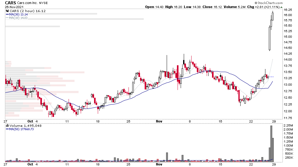Click the dotted gray MA(10) legend line marker
298x167 pixels.
[7, 18]
